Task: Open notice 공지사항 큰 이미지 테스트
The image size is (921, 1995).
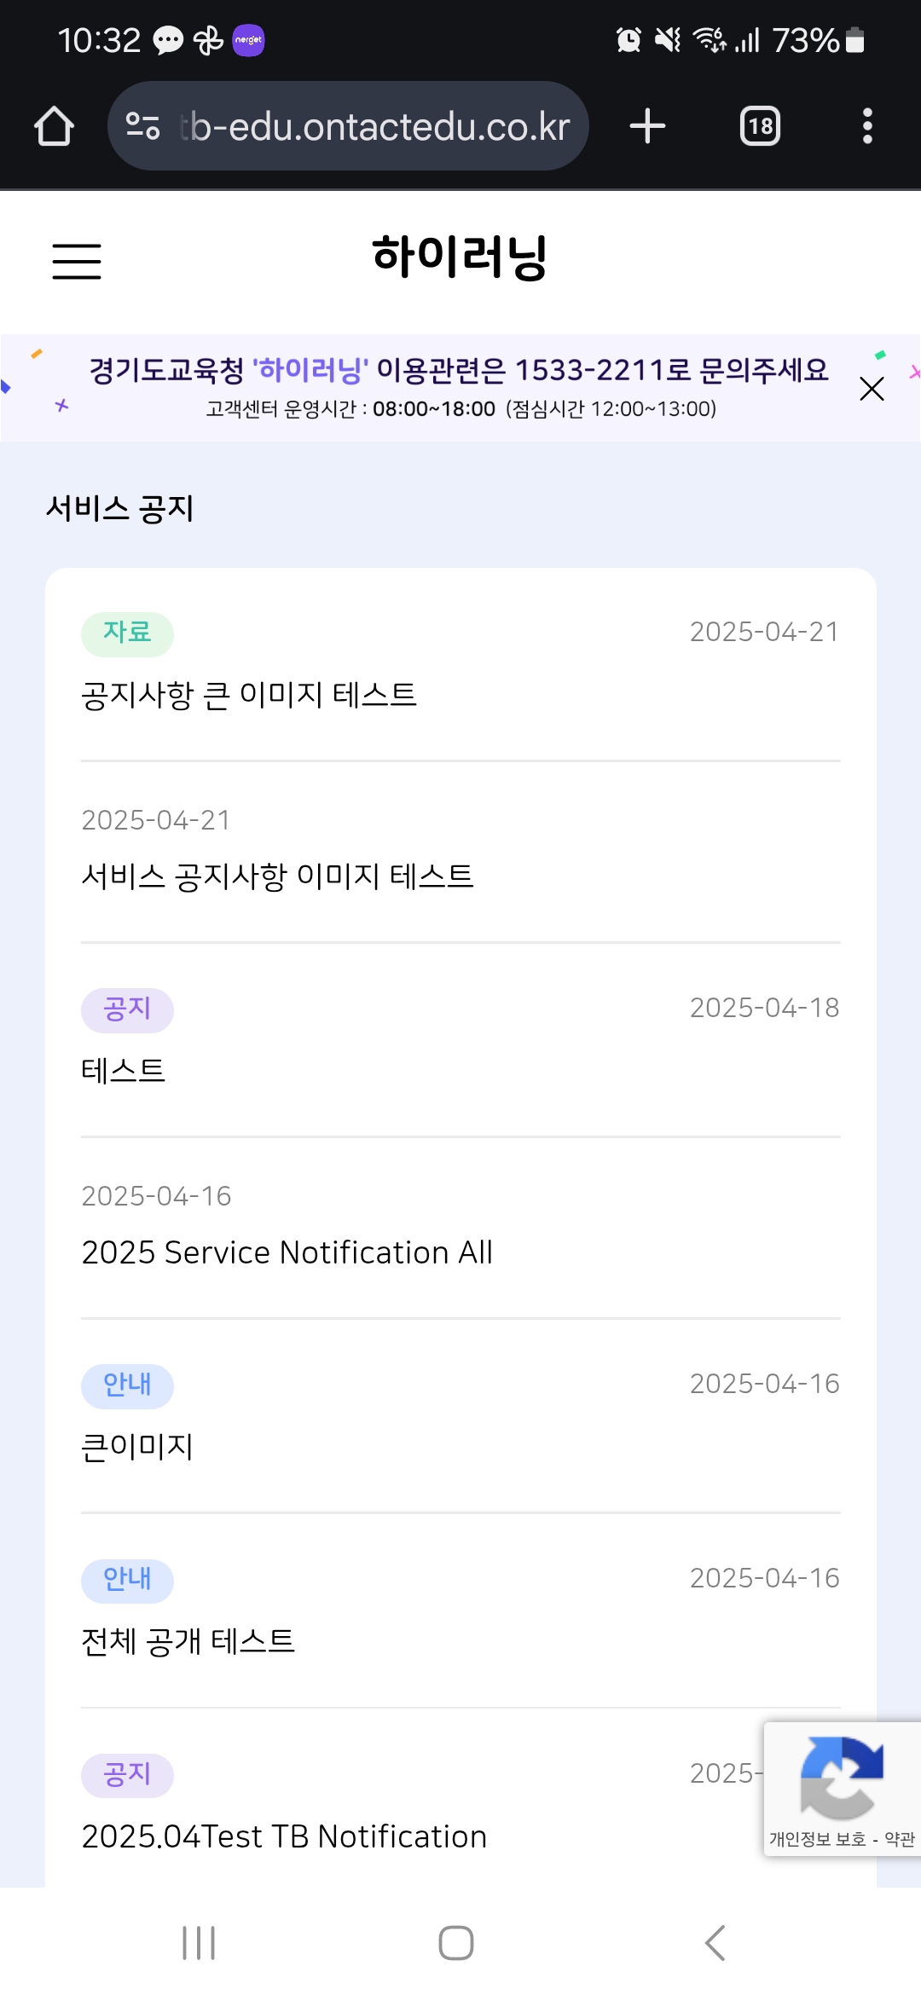Action: click(460, 665)
